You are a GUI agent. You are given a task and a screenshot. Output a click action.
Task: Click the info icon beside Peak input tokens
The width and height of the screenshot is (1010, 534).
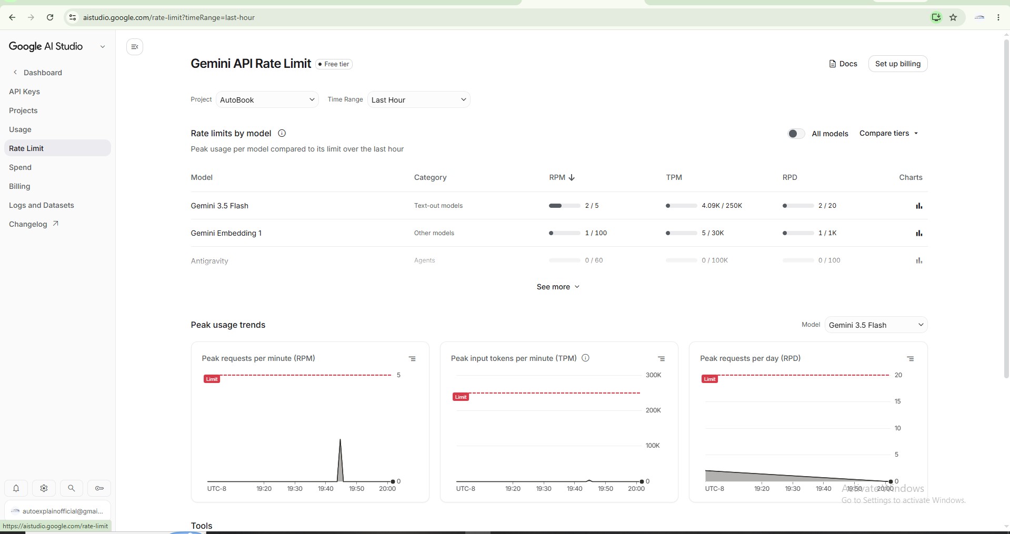coord(585,358)
